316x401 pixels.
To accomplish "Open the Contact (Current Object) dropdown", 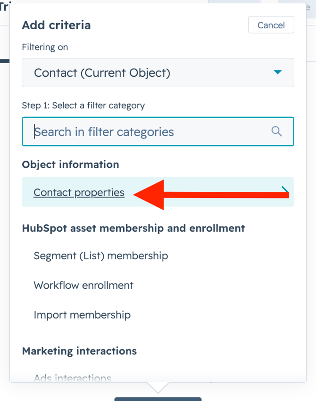I will click(x=158, y=73).
